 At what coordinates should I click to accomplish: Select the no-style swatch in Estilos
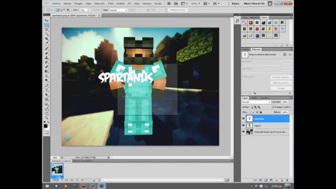coord(244,23)
